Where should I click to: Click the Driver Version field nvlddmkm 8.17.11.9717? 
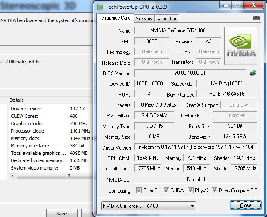tap(196, 147)
